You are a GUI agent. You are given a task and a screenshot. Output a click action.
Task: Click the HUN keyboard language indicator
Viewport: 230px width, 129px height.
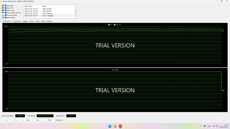209,126
